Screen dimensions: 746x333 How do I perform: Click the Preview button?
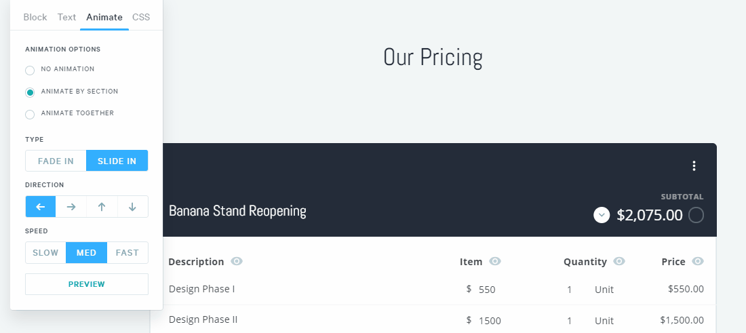(87, 284)
